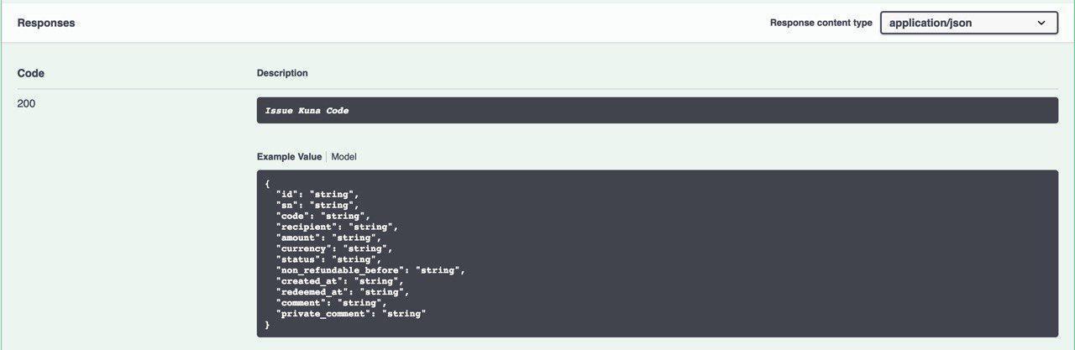
Task: Click the chevron arrow in content type selector
Action: (1041, 24)
